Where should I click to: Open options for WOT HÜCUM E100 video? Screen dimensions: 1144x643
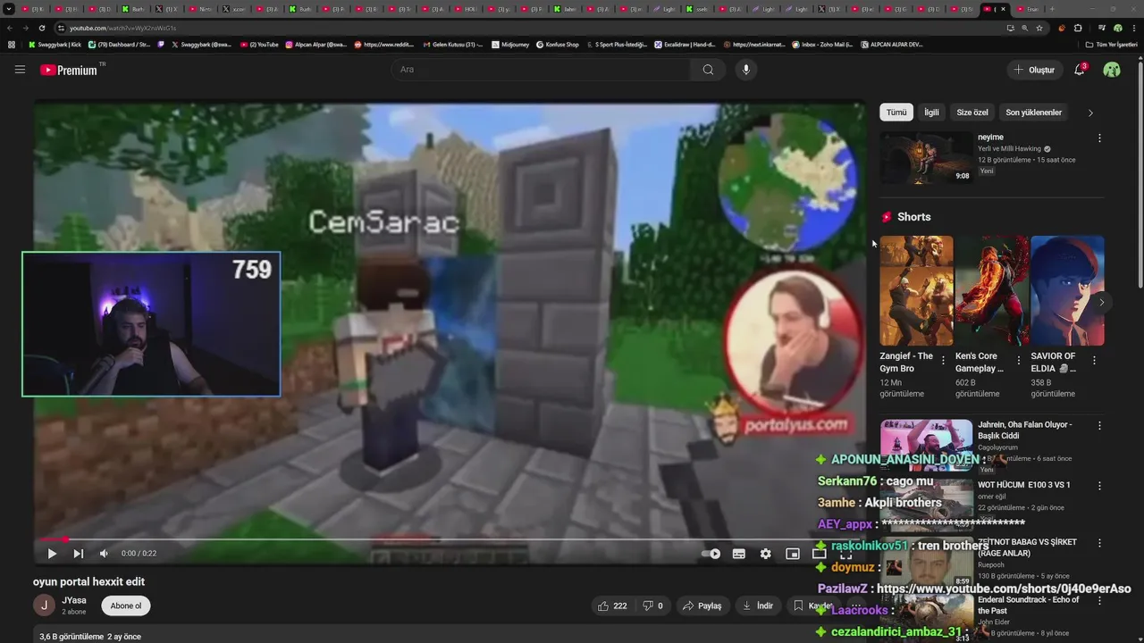coord(1099,486)
